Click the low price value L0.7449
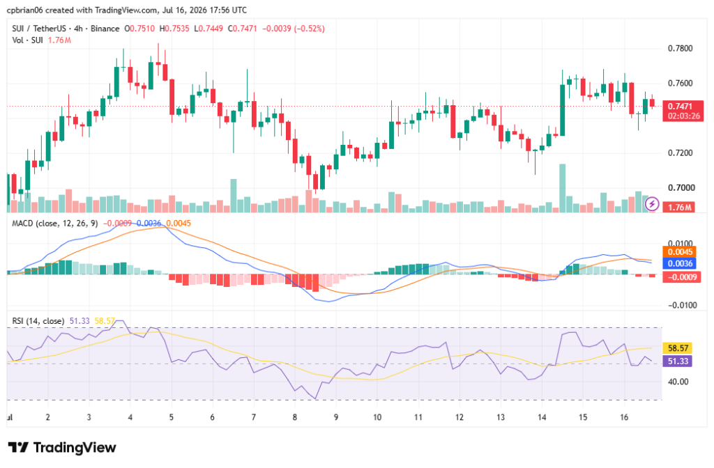Image resolution: width=714 pixels, height=468 pixels. [208, 29]
